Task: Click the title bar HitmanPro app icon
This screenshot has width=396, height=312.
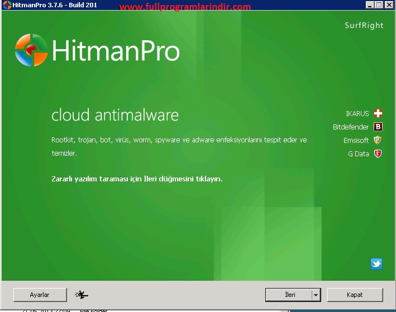Action: click(x=5, y=5)
